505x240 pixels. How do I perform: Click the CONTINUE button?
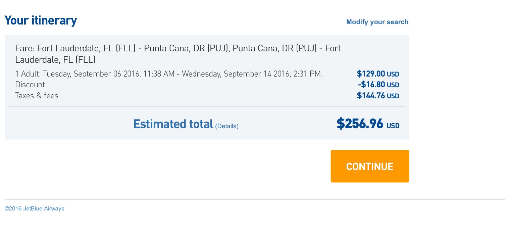click(x=369, y=166)
